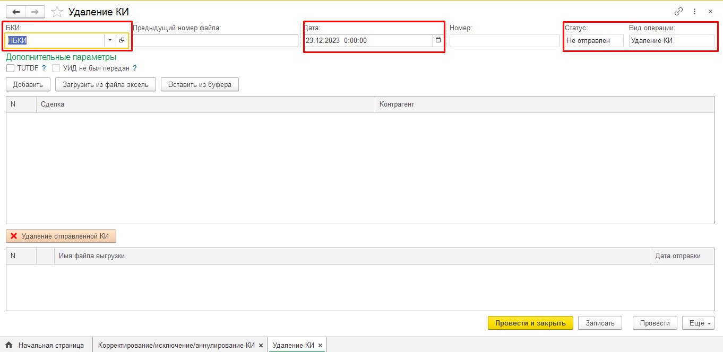Go forward with the right arrow button

(x=36, y=12)
